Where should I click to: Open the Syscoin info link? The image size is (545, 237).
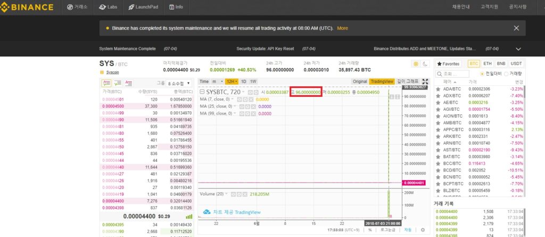pos(112,72)
